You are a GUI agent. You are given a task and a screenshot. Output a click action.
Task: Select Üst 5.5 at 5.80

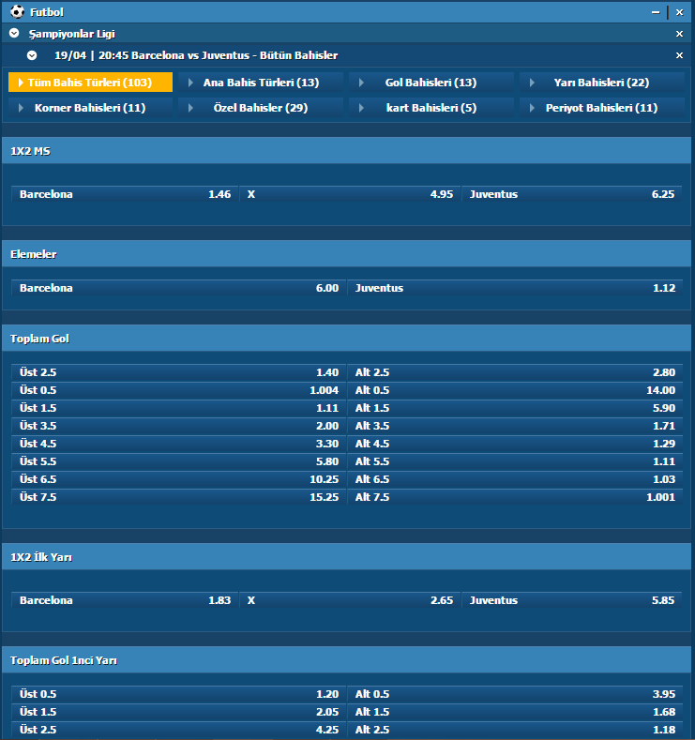pos(179,461)
